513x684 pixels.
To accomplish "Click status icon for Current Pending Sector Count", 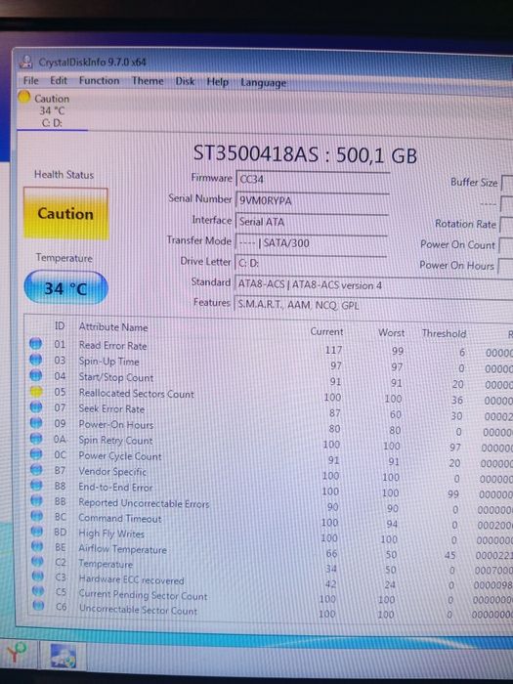I will click(x=38, y=591).
